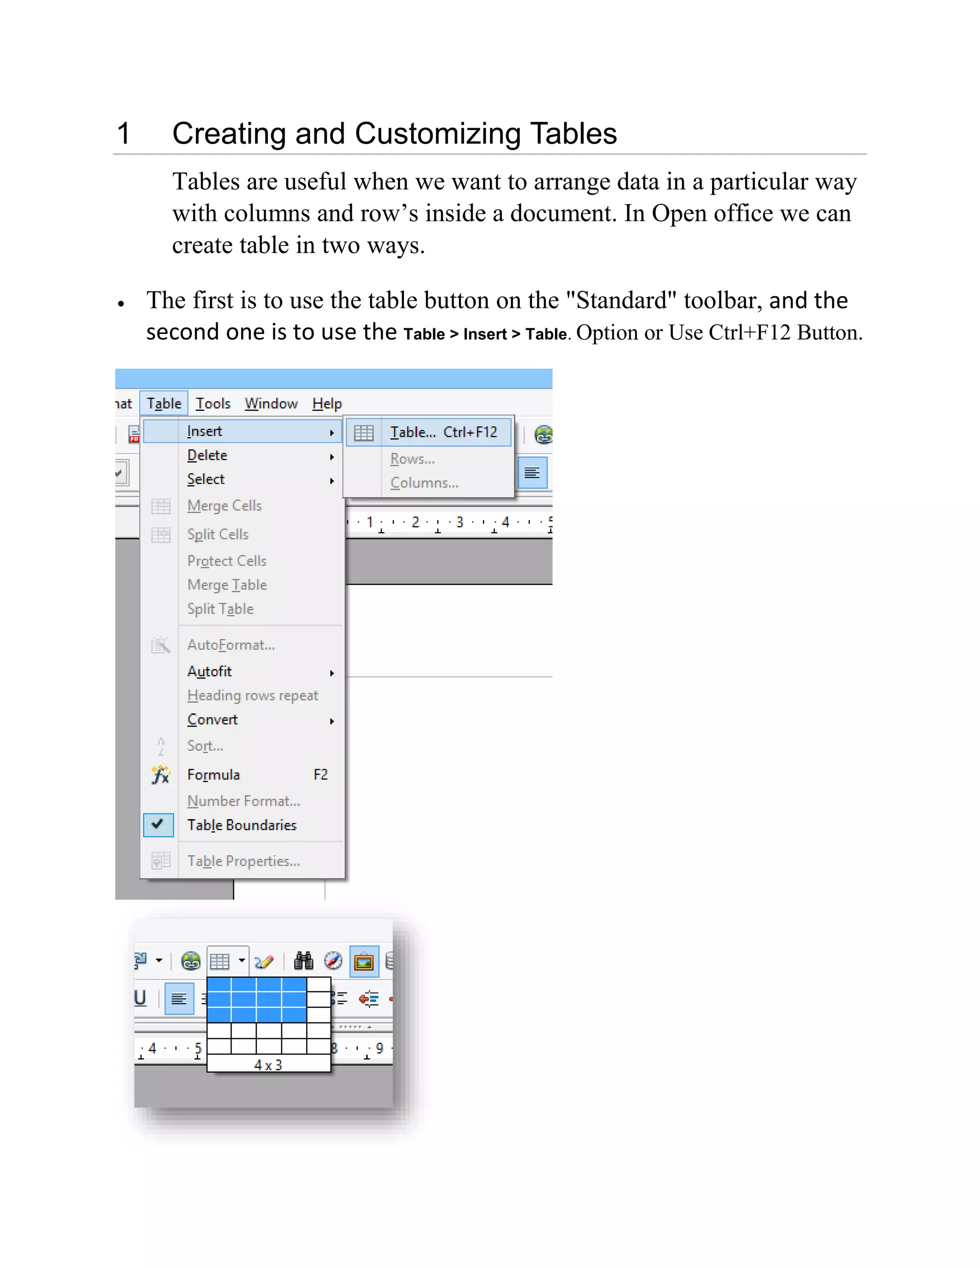Screen dimensions: 980x1268
Task: Click the Align Left icon beside the Columns... entry
Action: point(532,473)
